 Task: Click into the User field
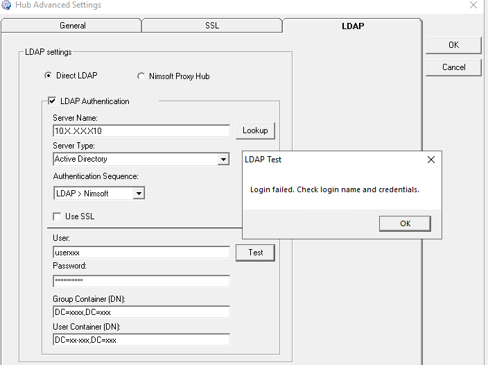[x=141, y=253]
